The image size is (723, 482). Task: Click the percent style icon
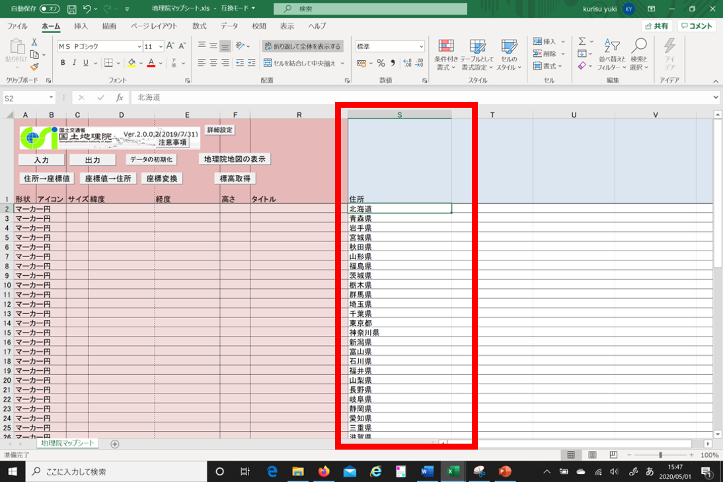click(381, 63)
